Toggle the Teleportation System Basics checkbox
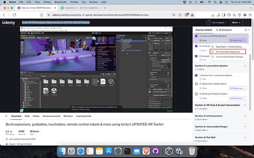 coord(197,84)
